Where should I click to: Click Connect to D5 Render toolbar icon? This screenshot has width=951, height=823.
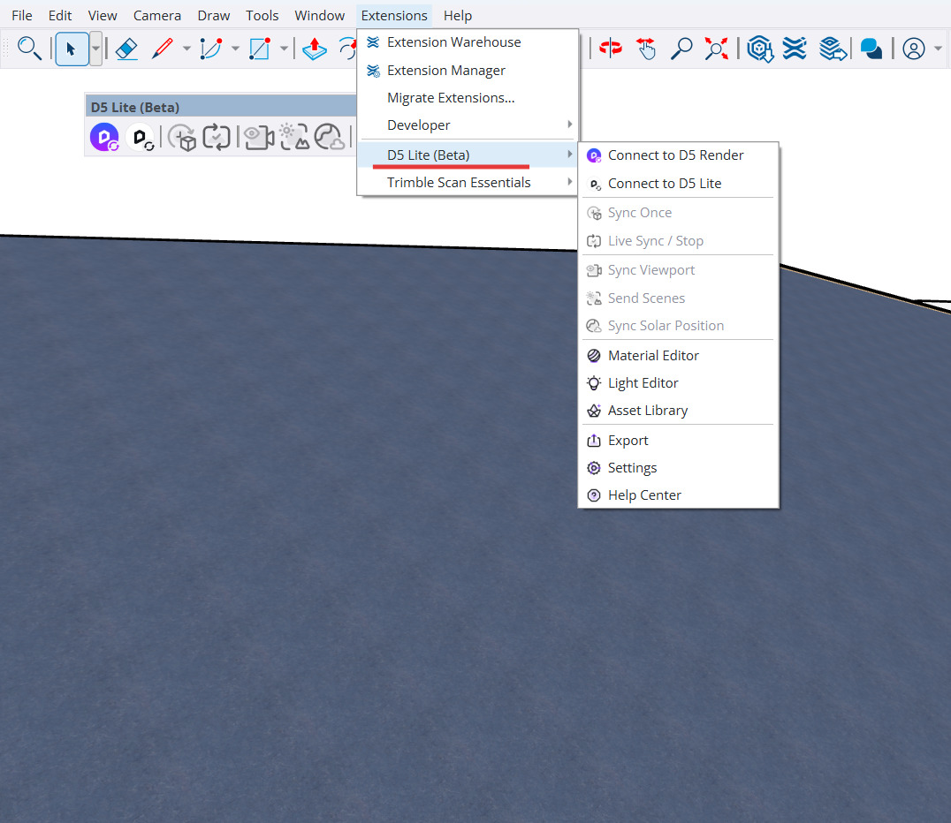pyautogui.click(x=104, y=137)
